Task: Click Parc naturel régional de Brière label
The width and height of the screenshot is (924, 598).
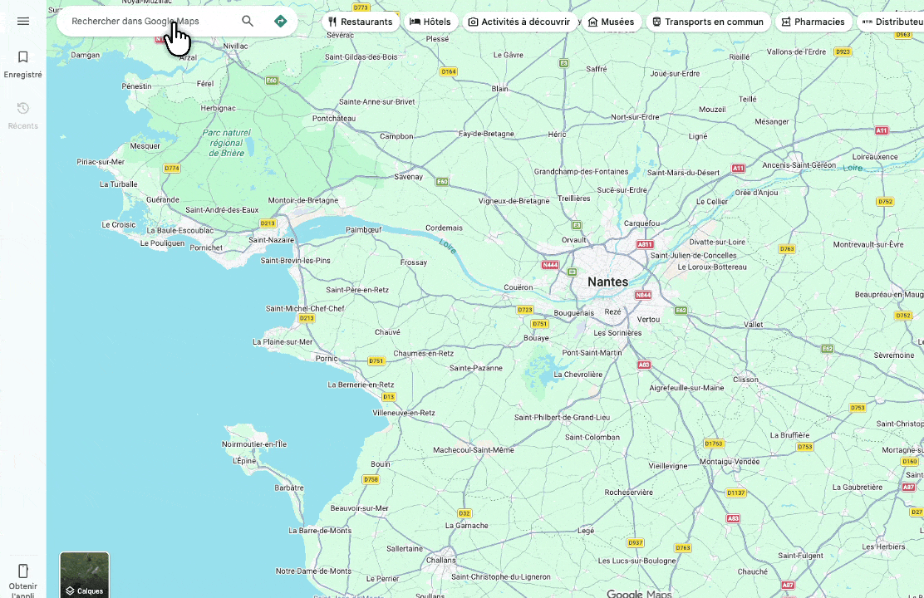Action: tap(227, 143)
